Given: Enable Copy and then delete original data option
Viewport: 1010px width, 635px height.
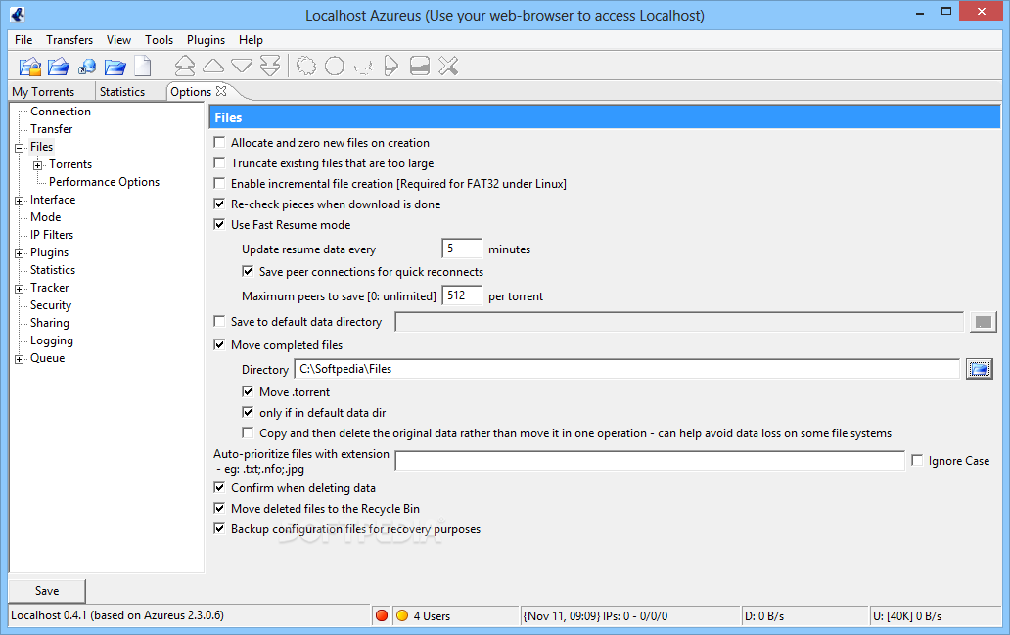Looking at the screenshot, I should tap(248, 433).
